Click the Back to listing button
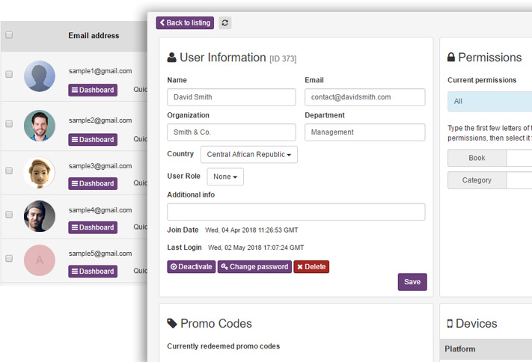This screenshot has height=362, width=532. (185, 23)
